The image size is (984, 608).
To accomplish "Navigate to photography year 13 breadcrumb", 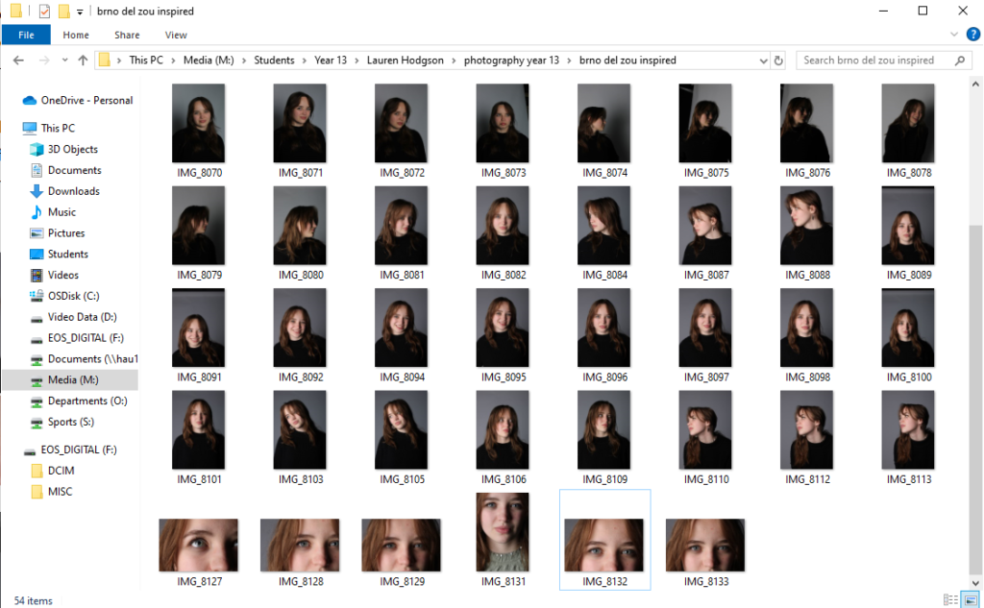I will click(511, 61).
